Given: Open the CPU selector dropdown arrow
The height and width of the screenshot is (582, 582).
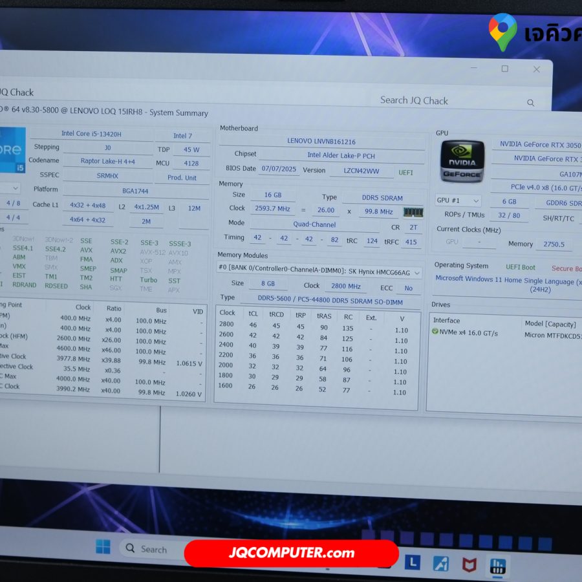Looking at the screenshot, I should [x=16, y=188].
